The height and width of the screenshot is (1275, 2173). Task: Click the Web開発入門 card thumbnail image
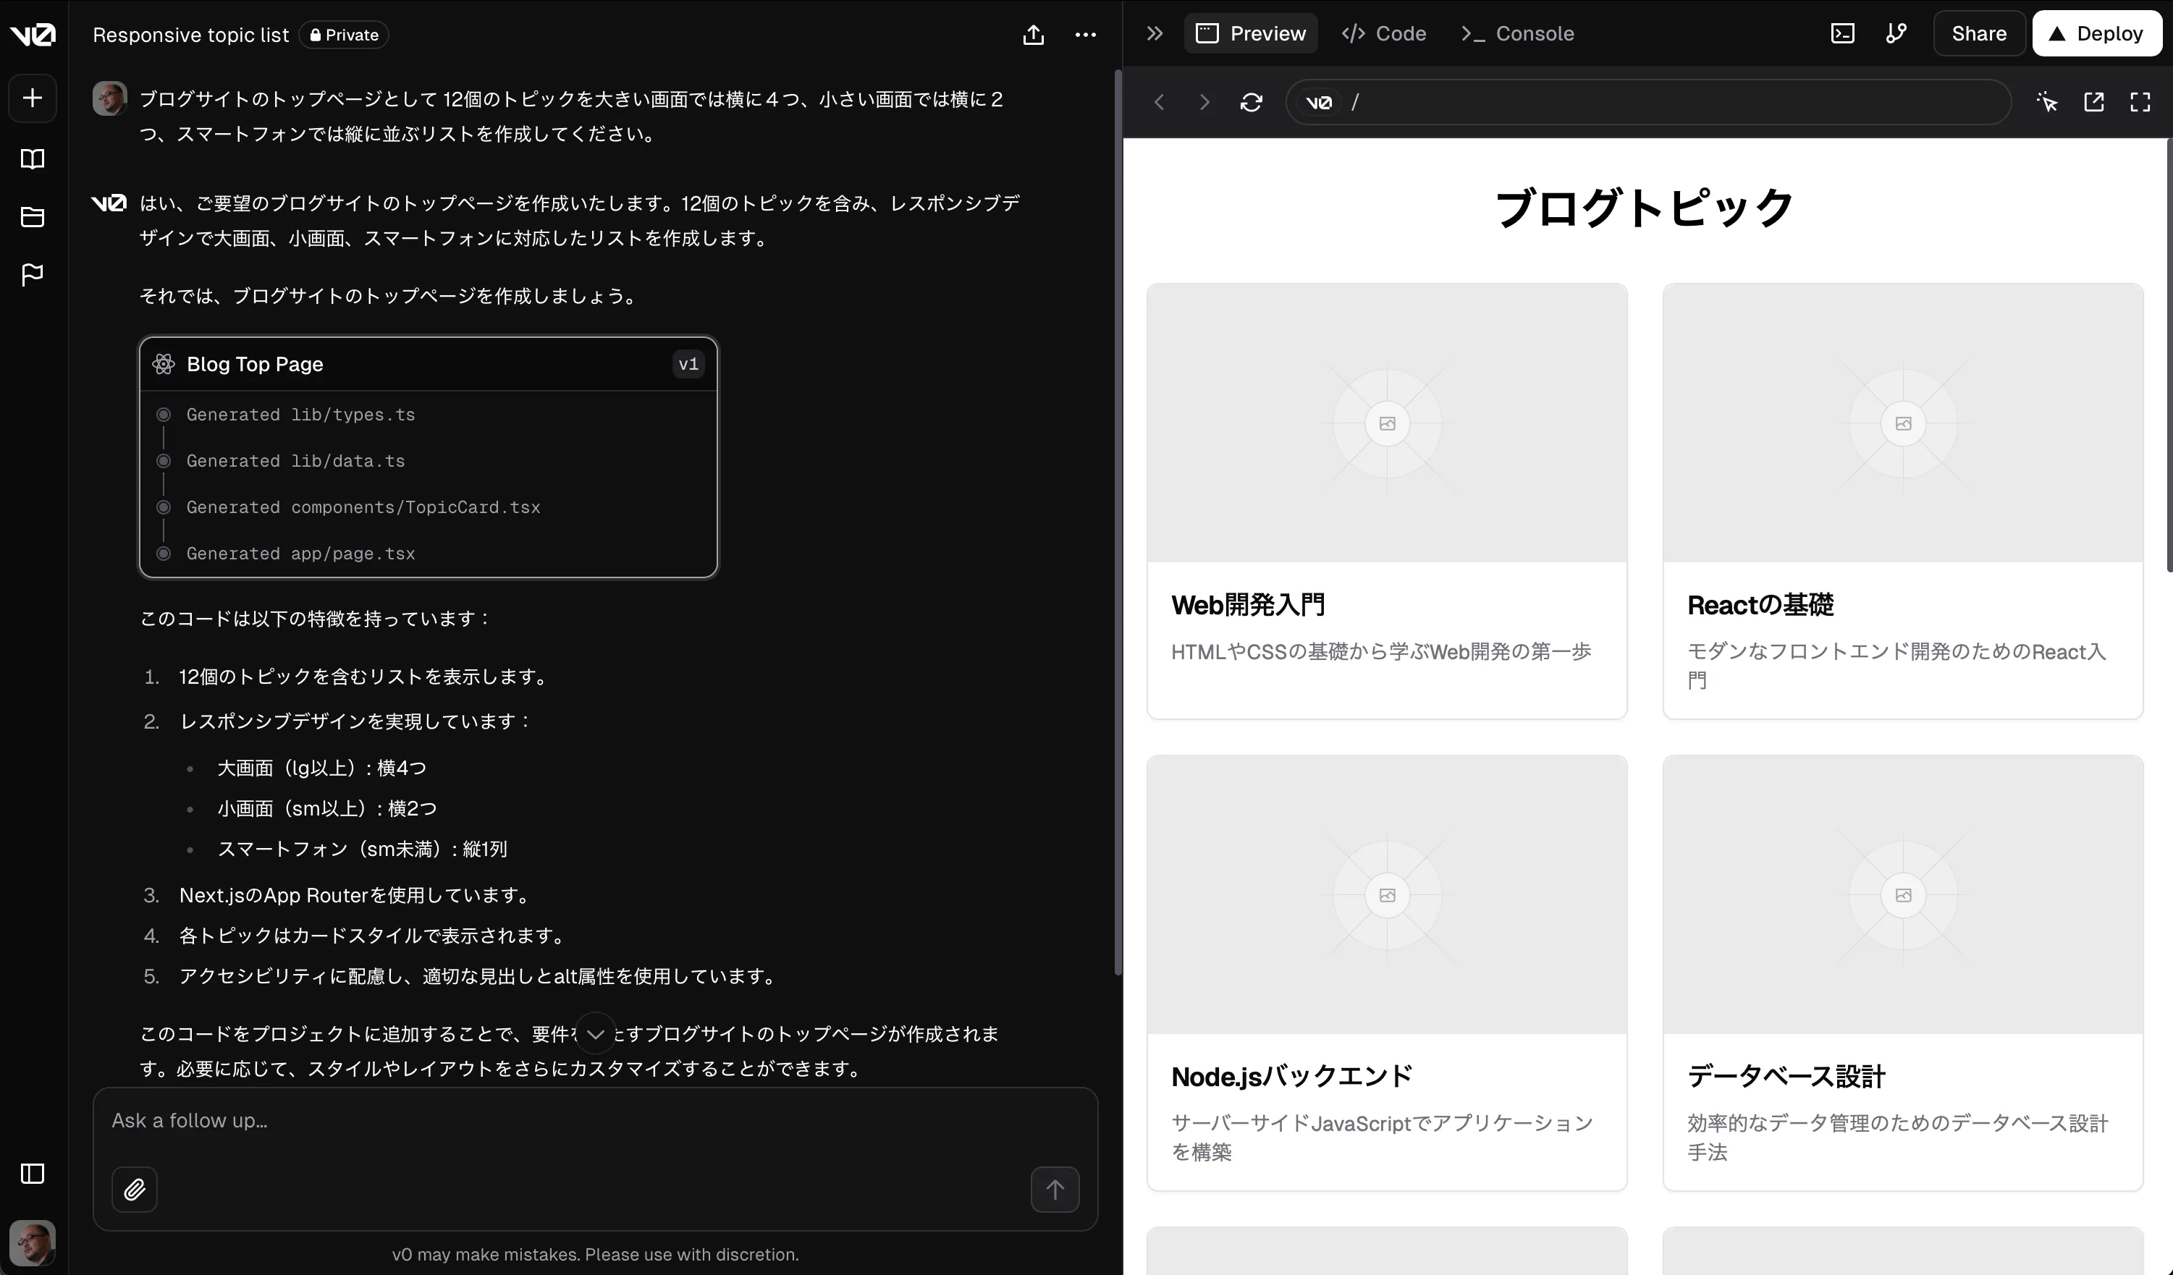pyautogui.click(x=1387, y=423)
